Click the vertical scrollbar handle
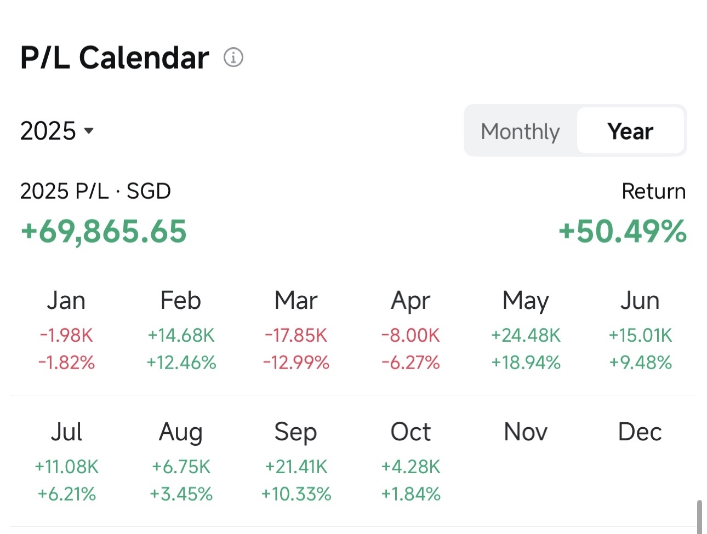This screenshot has width=707, height=534. [699, 516]
